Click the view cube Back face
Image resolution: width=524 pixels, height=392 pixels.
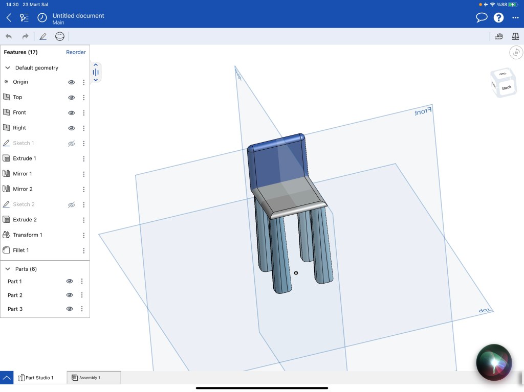[x=507, y=87]
